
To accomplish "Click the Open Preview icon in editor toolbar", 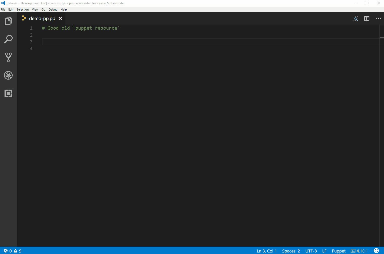I will (355, 19).
